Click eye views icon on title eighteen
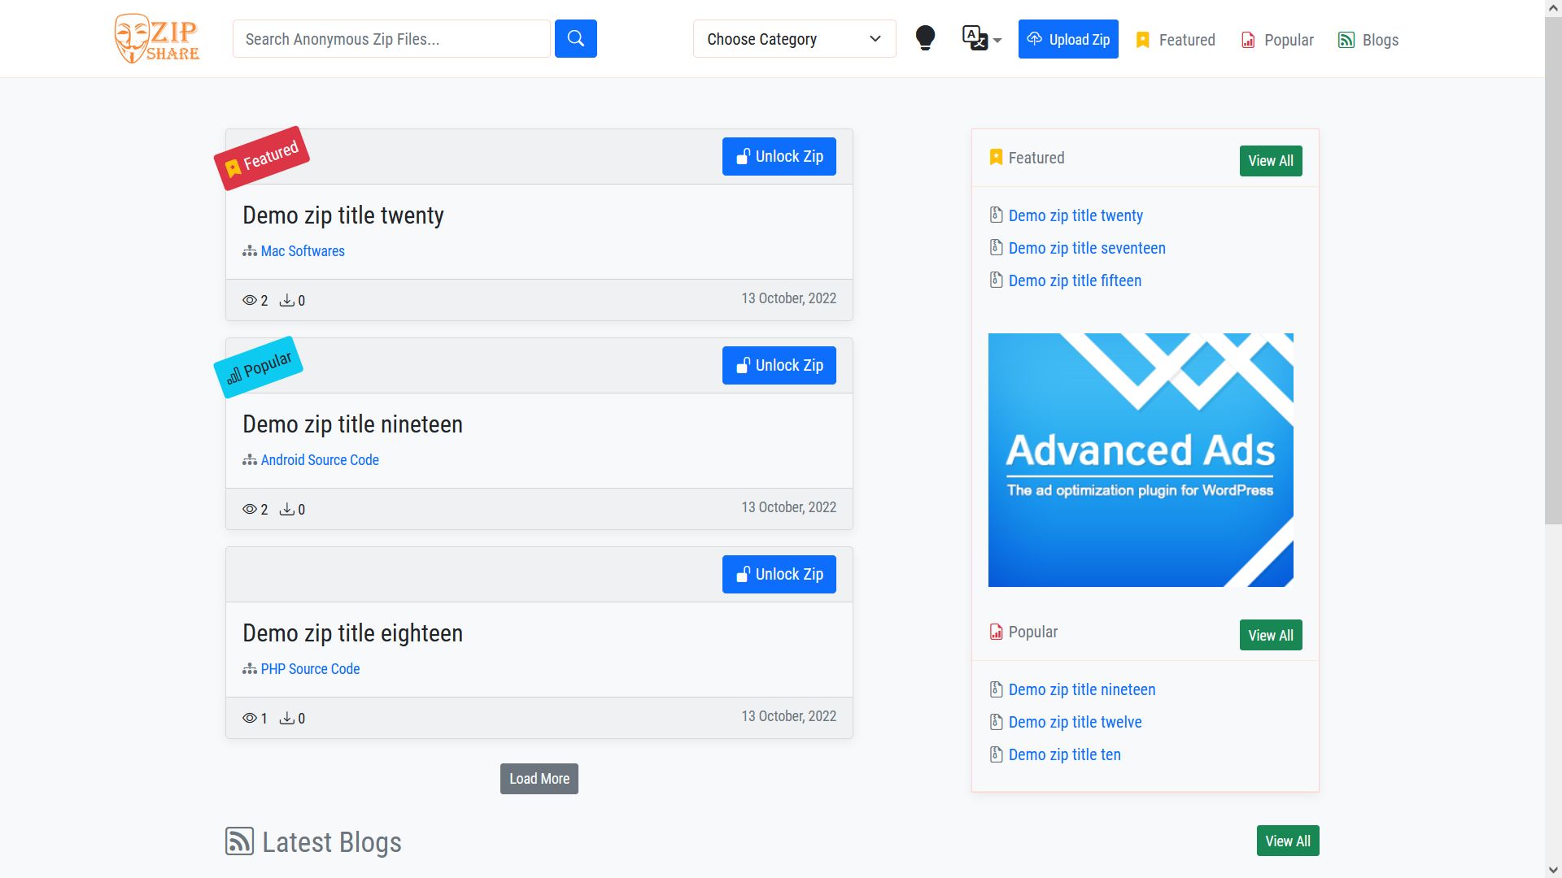The height and width of the screenshot is (878, 1562). [250, 718]
